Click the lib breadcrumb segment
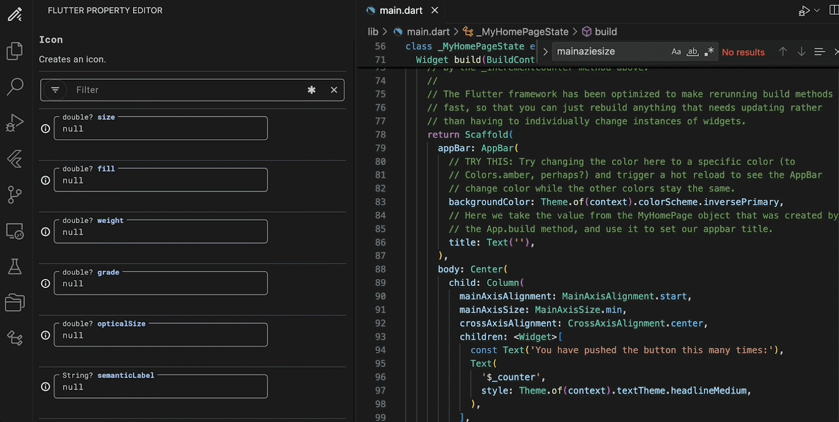The height and width of the screenshot is (422, 839). (373, 32)
